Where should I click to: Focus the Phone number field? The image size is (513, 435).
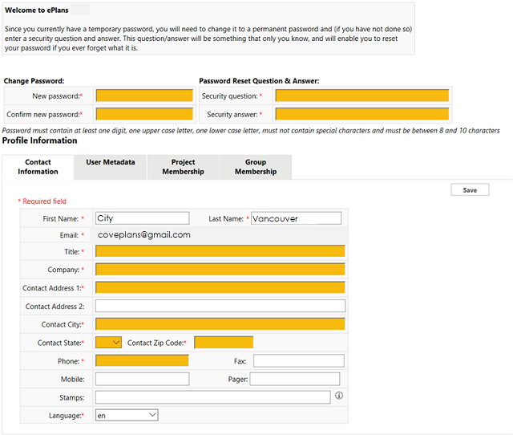pos(142,360)
